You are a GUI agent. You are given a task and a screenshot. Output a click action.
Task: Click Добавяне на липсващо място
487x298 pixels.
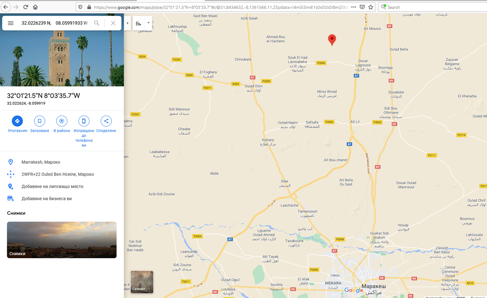[62, 186]
